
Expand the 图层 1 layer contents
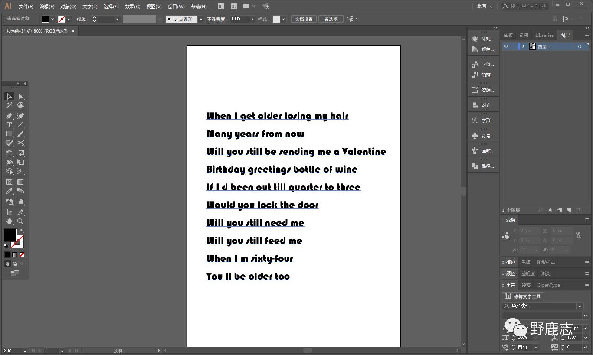click(523, 46)
